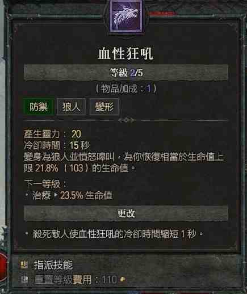Click the werewolf howl skill icon at top
The image size is (247, 294).
tap(126, 16)
